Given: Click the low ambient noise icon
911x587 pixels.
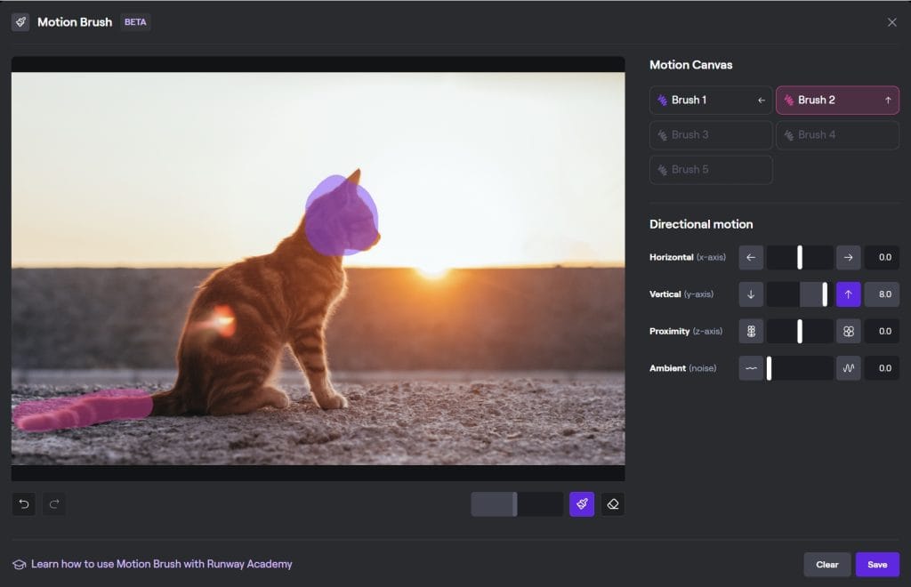Looking at the screenshot, I should (751, 368).
